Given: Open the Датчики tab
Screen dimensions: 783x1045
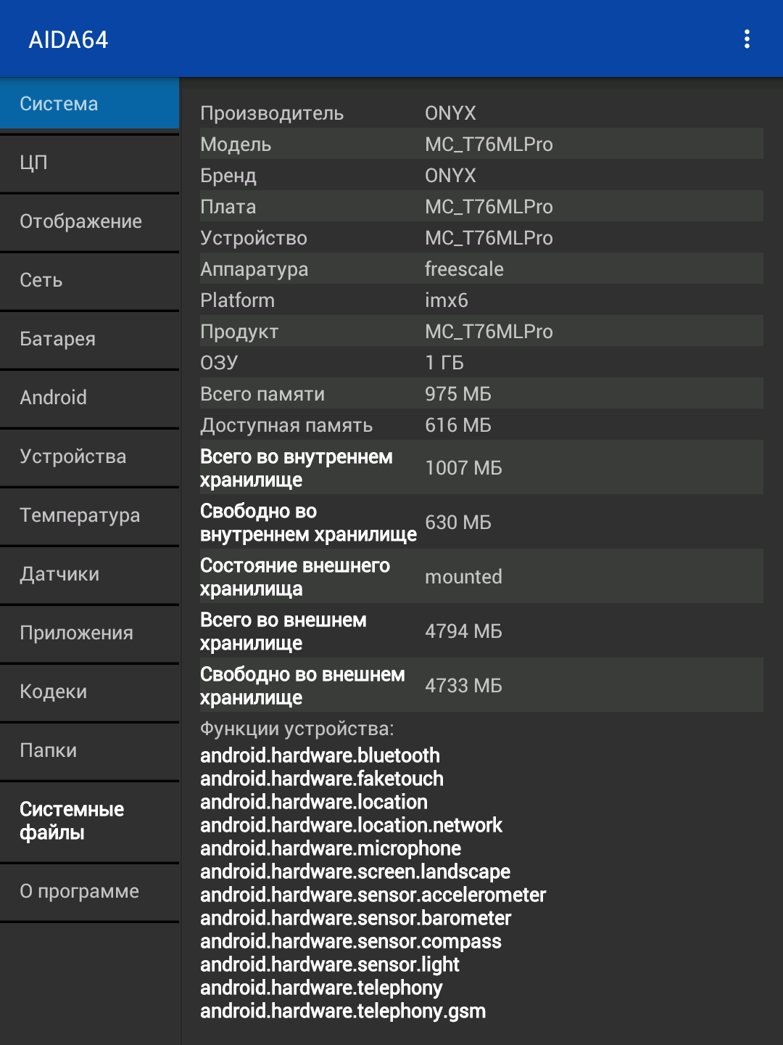Looking at the screenshot, I should pyautogui.click(x=89, y=574).
